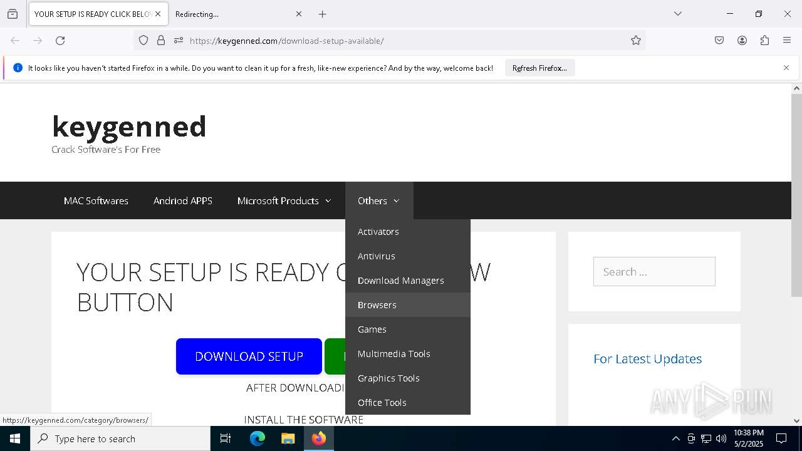The height and width of the screenshot is (451, 802).
Task: Click the 'Crack Software's For Free' tagline
Action: pos(106,149)
